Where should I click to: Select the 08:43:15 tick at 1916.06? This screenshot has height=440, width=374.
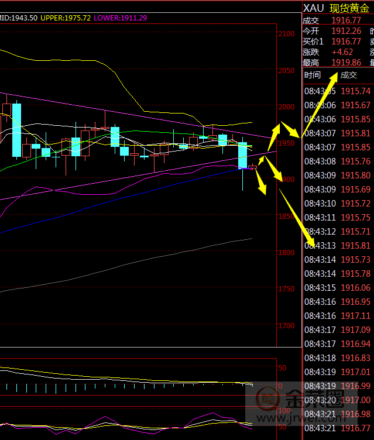tap(338, 288)
